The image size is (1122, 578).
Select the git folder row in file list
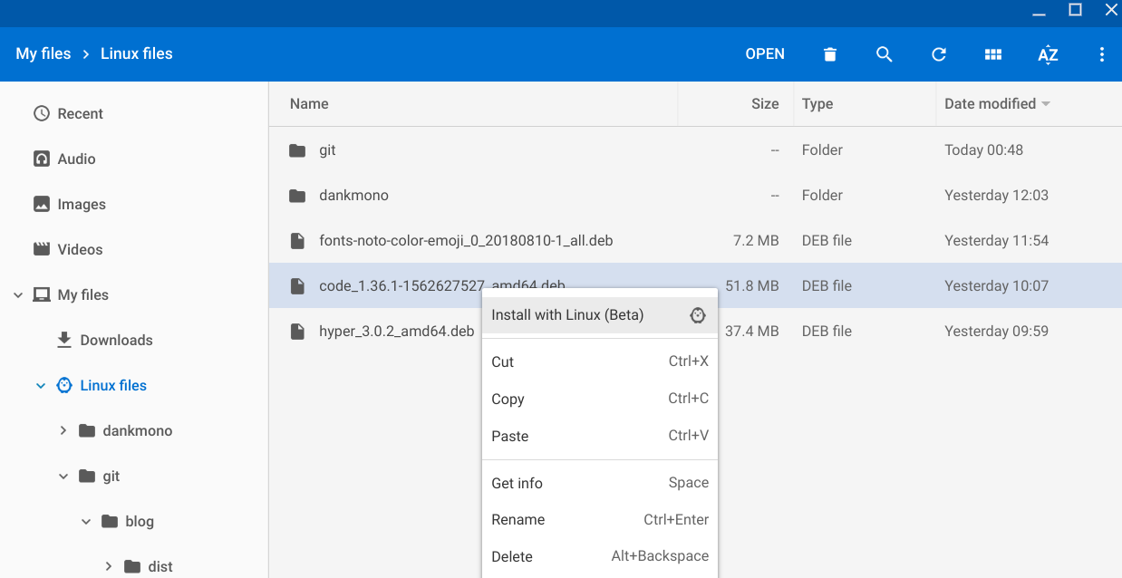tap(695, 149)
